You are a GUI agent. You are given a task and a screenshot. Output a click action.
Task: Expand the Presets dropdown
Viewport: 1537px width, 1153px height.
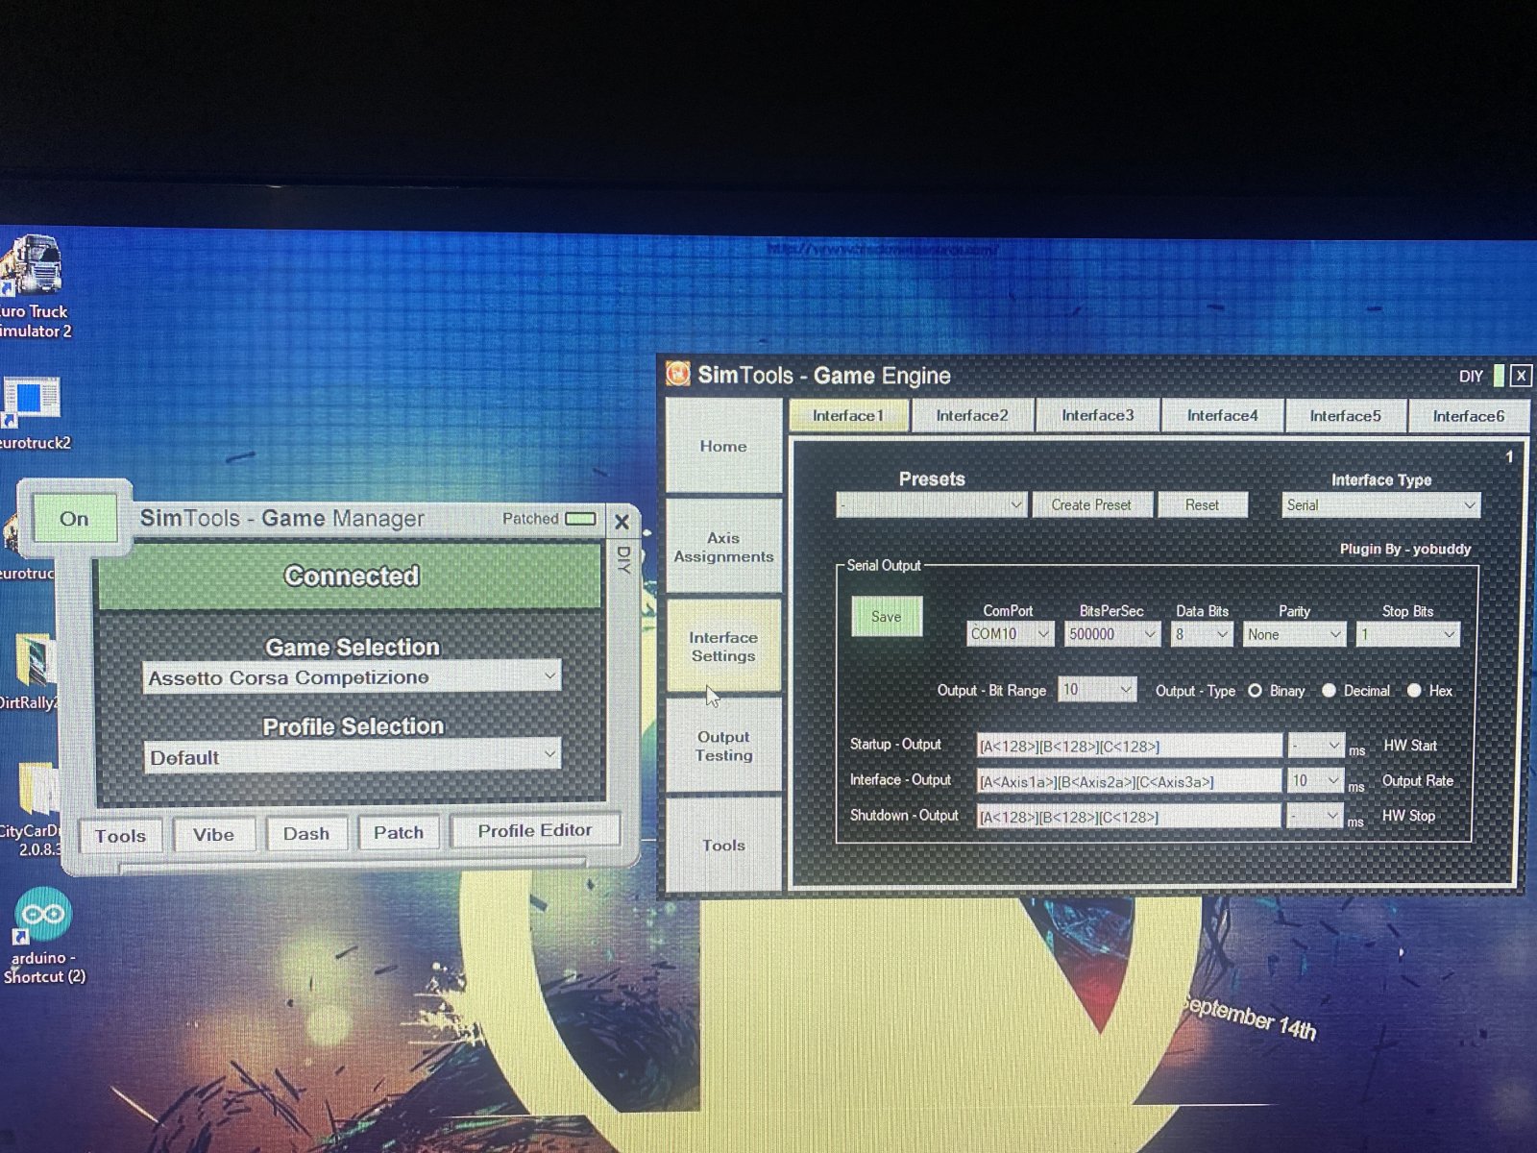(931, 504)
